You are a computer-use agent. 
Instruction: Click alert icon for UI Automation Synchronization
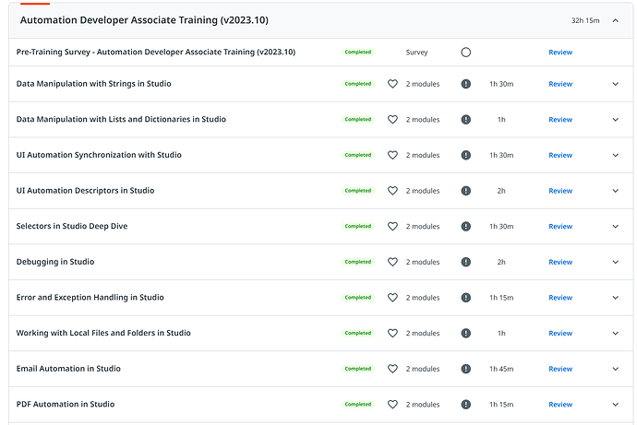466,155
